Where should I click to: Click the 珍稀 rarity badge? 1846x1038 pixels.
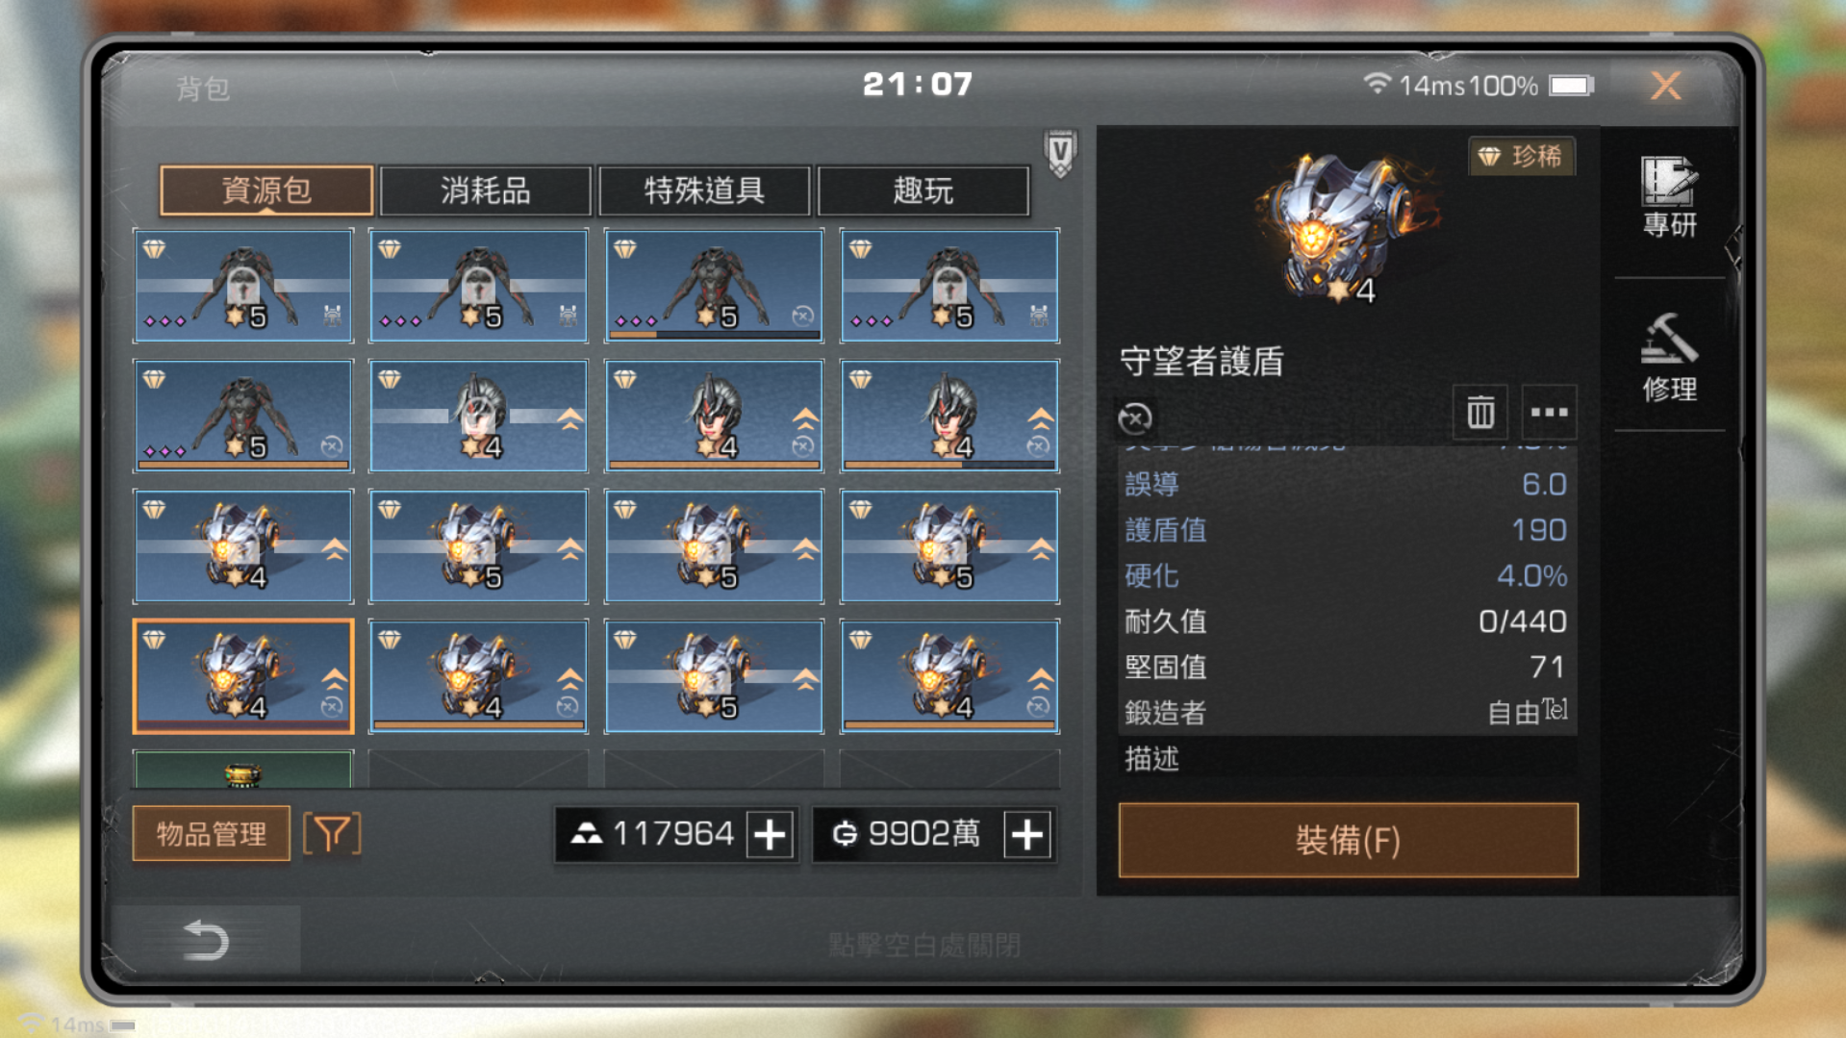pos(1521,156)
